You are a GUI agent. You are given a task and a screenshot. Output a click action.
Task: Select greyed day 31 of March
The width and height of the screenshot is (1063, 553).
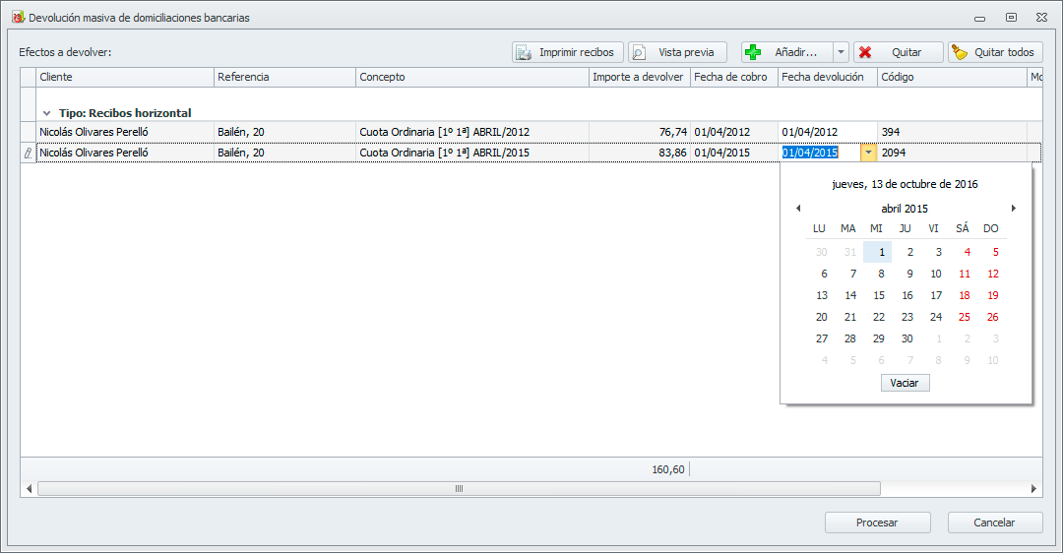tap(850, 252)
